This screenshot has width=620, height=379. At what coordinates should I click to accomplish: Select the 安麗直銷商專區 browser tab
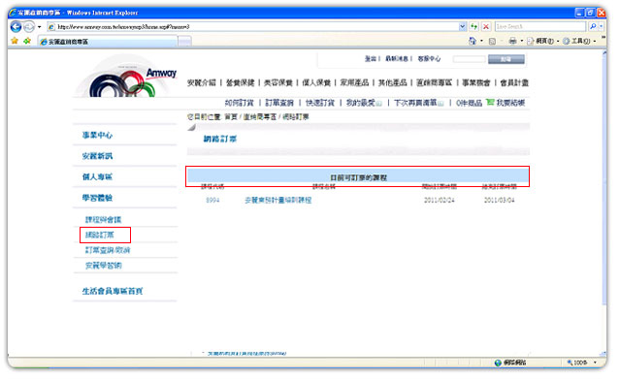point(108,41)
